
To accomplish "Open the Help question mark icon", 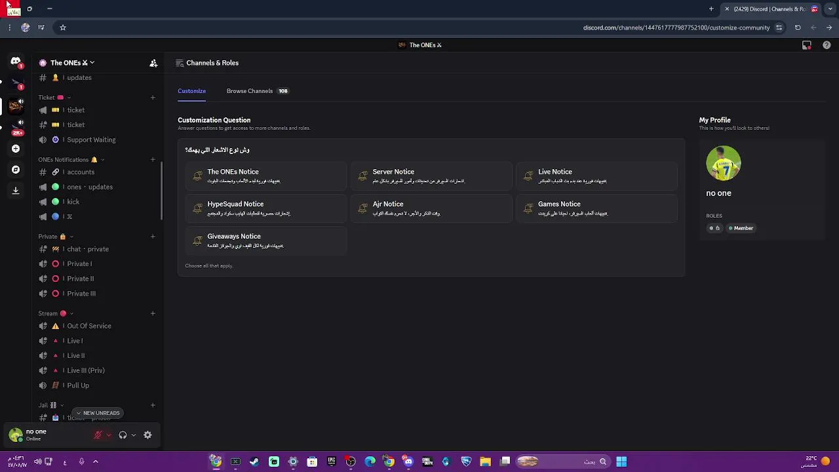I will [x=827, y=45].
